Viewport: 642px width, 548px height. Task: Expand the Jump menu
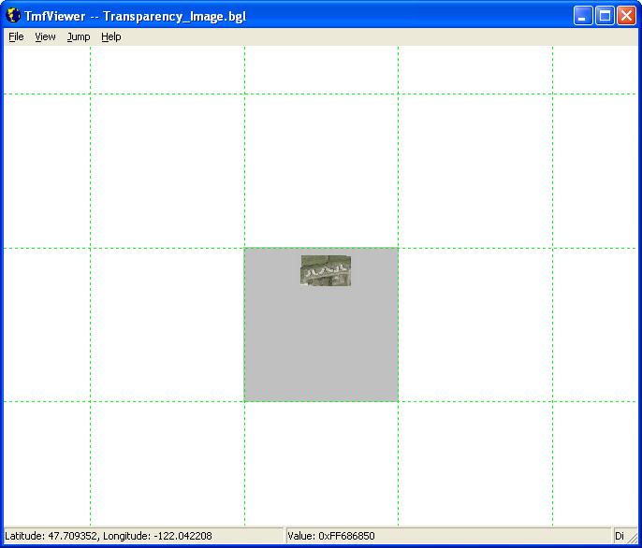coord(79,37)
